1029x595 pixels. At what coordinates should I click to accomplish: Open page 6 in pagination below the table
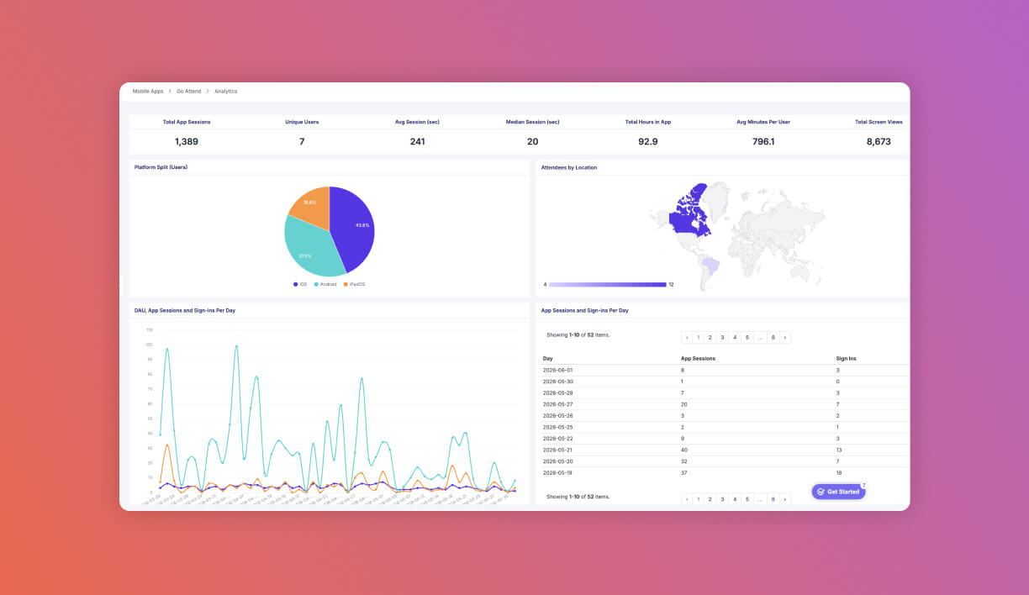coord(773,499)
